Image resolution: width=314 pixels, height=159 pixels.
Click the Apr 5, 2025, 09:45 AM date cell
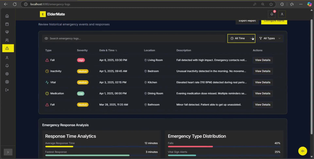[113, 71]
